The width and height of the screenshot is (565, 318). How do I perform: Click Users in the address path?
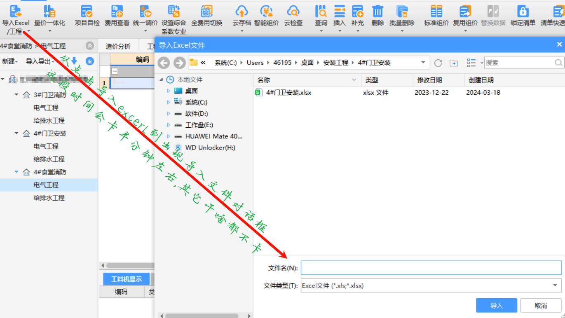[x=255, y=63]
